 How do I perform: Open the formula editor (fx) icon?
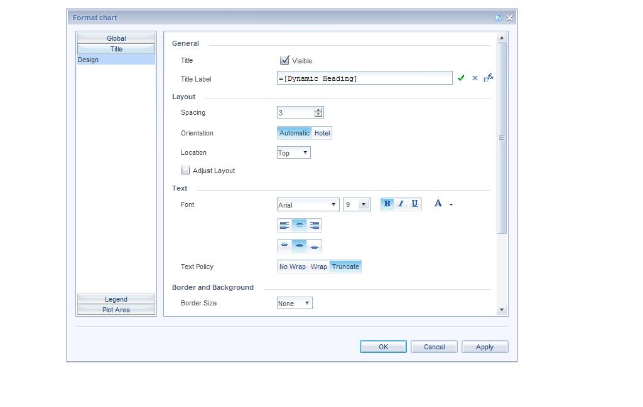(489, 77)
